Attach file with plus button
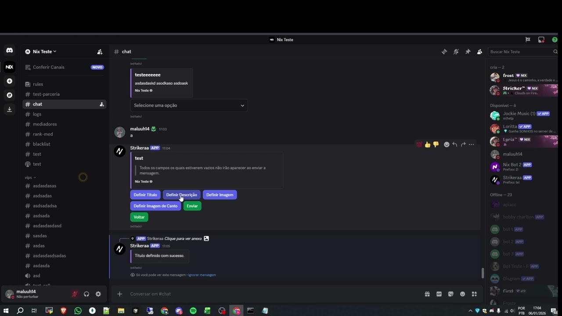 pos(119,294)
